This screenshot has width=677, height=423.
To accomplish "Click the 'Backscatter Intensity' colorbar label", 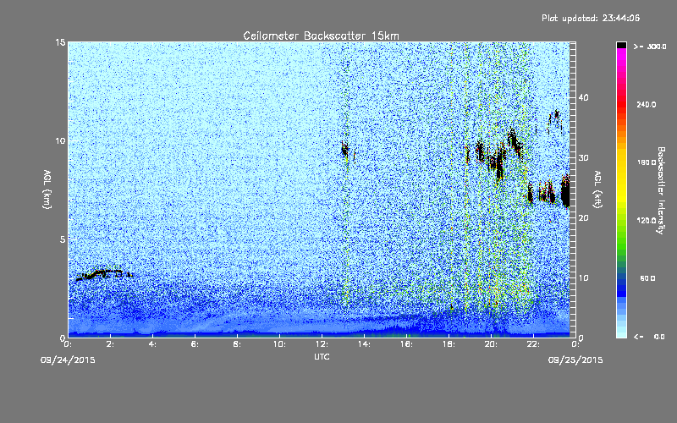I will pos(661,190).
